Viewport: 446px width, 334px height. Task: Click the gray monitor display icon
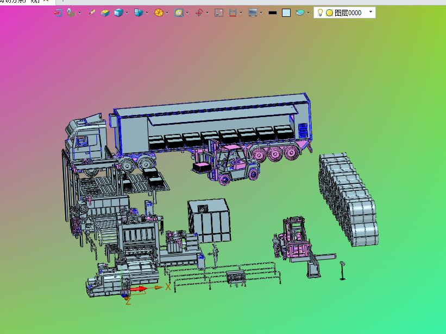coord(253,13)
